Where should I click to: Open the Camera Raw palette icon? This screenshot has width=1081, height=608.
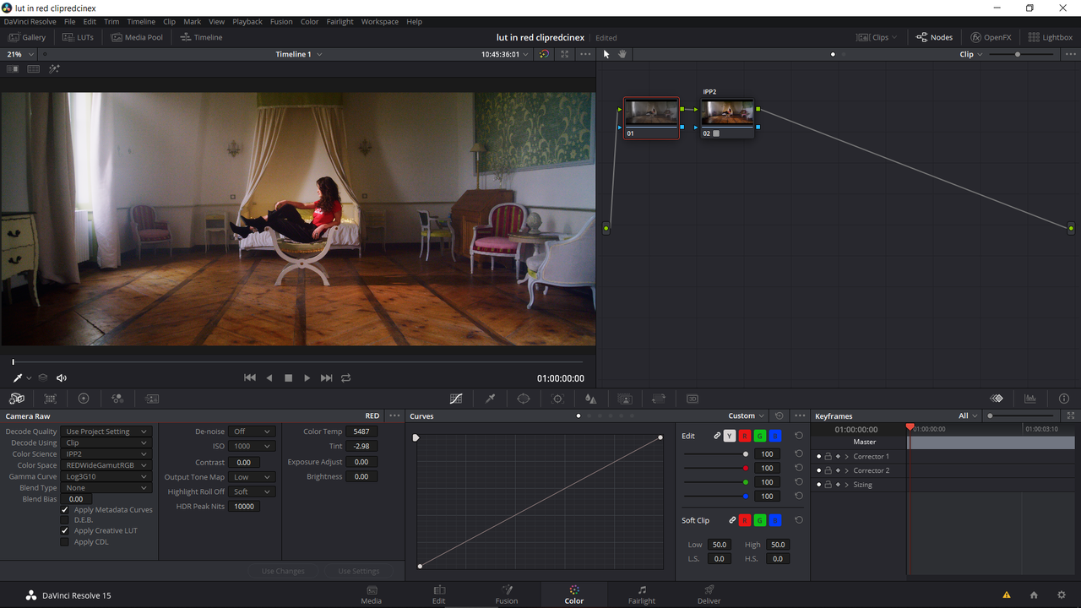[17, 399]
